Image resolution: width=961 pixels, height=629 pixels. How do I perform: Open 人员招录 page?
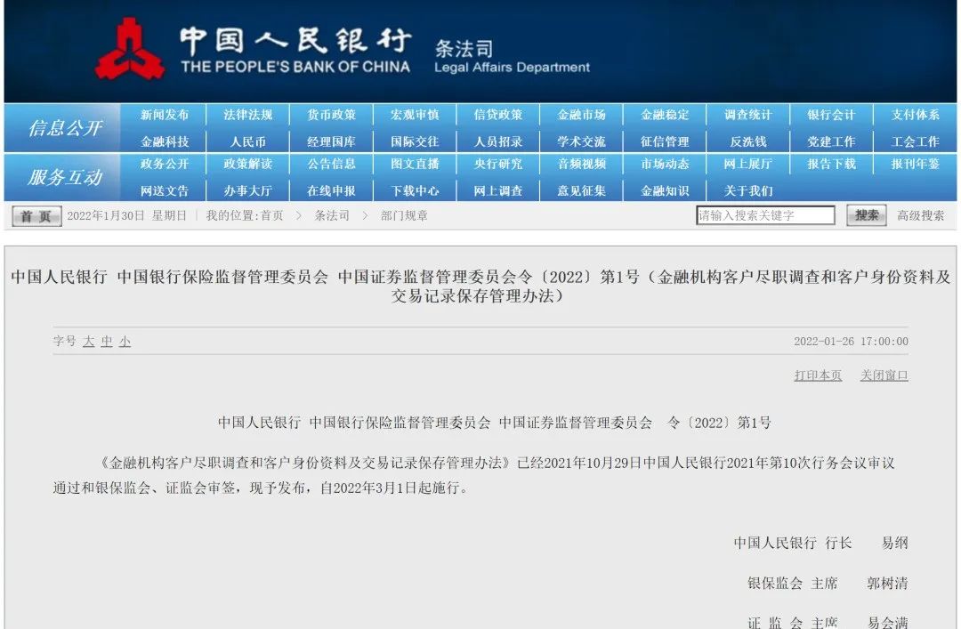coord(498,141)
